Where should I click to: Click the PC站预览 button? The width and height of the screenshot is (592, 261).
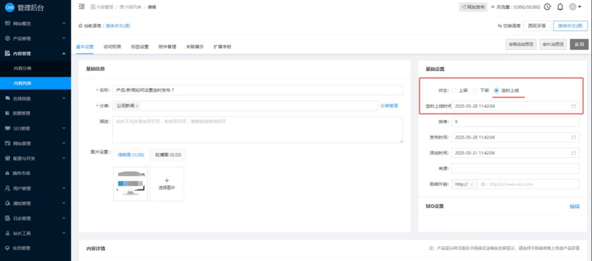(x=553, y=44)
